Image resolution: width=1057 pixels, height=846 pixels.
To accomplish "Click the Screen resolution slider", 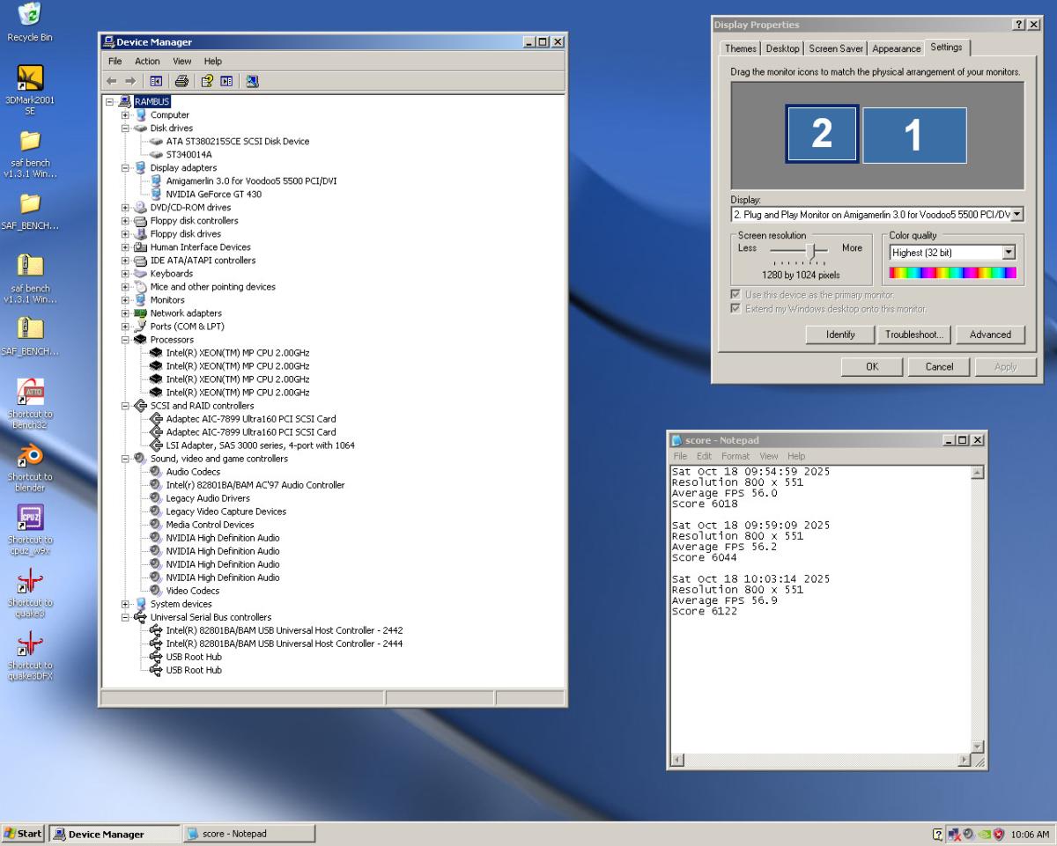I will 810,250.
